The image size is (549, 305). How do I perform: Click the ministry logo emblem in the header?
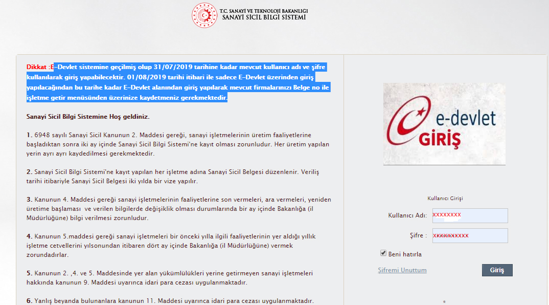click(x=204, y=15)
